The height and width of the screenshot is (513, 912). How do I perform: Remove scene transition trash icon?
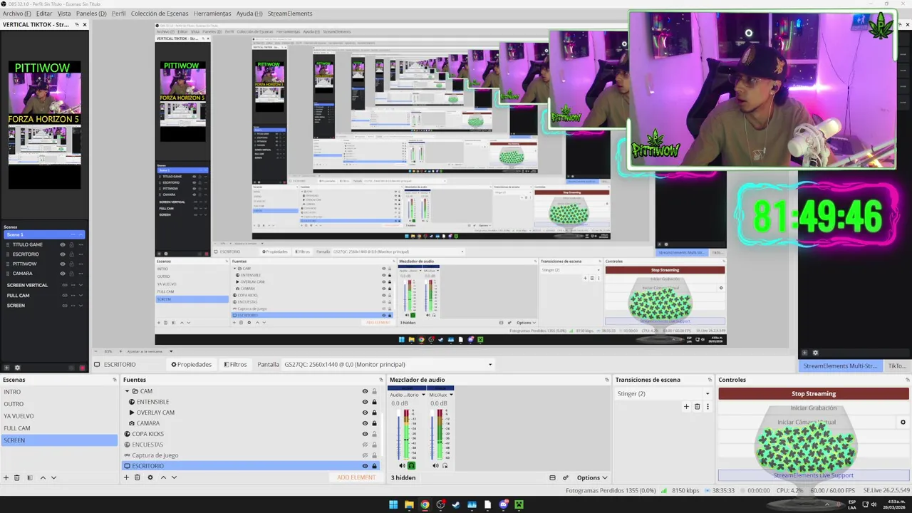(x=698, y=407)
